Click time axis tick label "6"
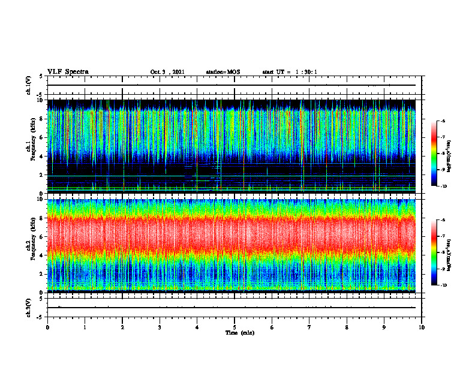 272,327
